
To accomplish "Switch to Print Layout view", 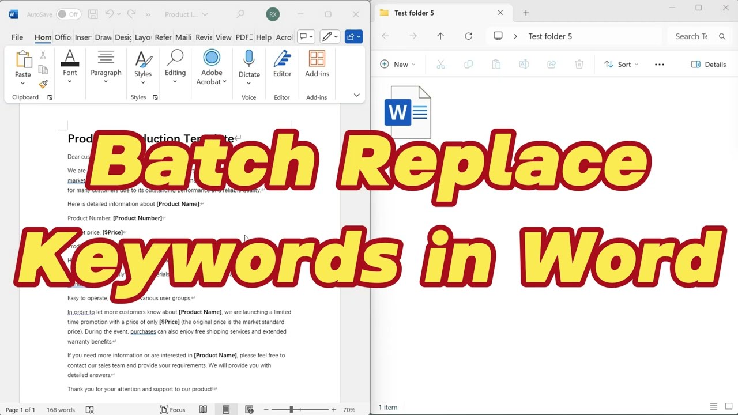I will pyautogui.click(x=226, y=410).
